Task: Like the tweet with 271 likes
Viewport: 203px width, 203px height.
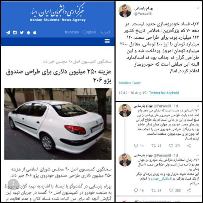Action: (x=171, y=146)
